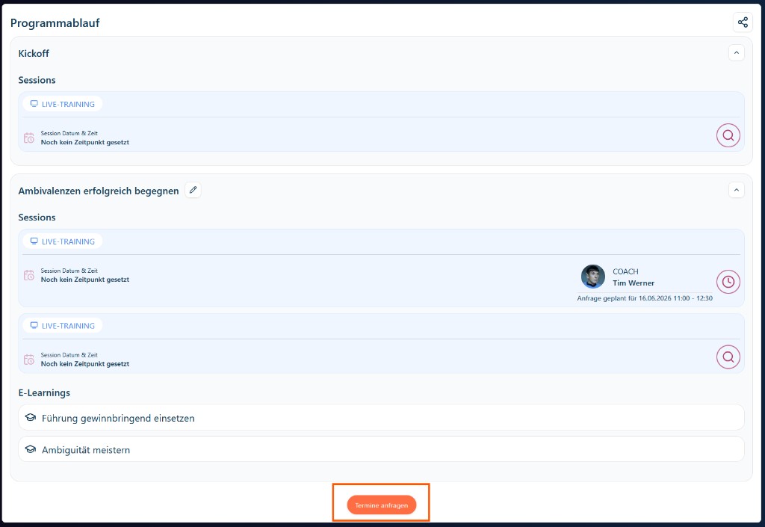Viewport: 765px width, 527px height.
Task: Click the E-Learnings heading
Action: 44,392
